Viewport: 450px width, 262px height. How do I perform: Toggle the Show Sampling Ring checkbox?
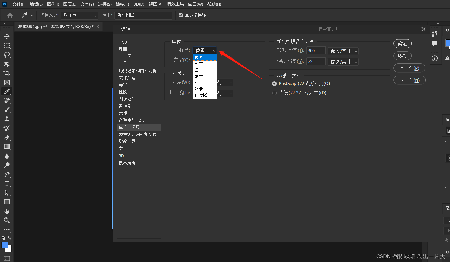[181, 15]
